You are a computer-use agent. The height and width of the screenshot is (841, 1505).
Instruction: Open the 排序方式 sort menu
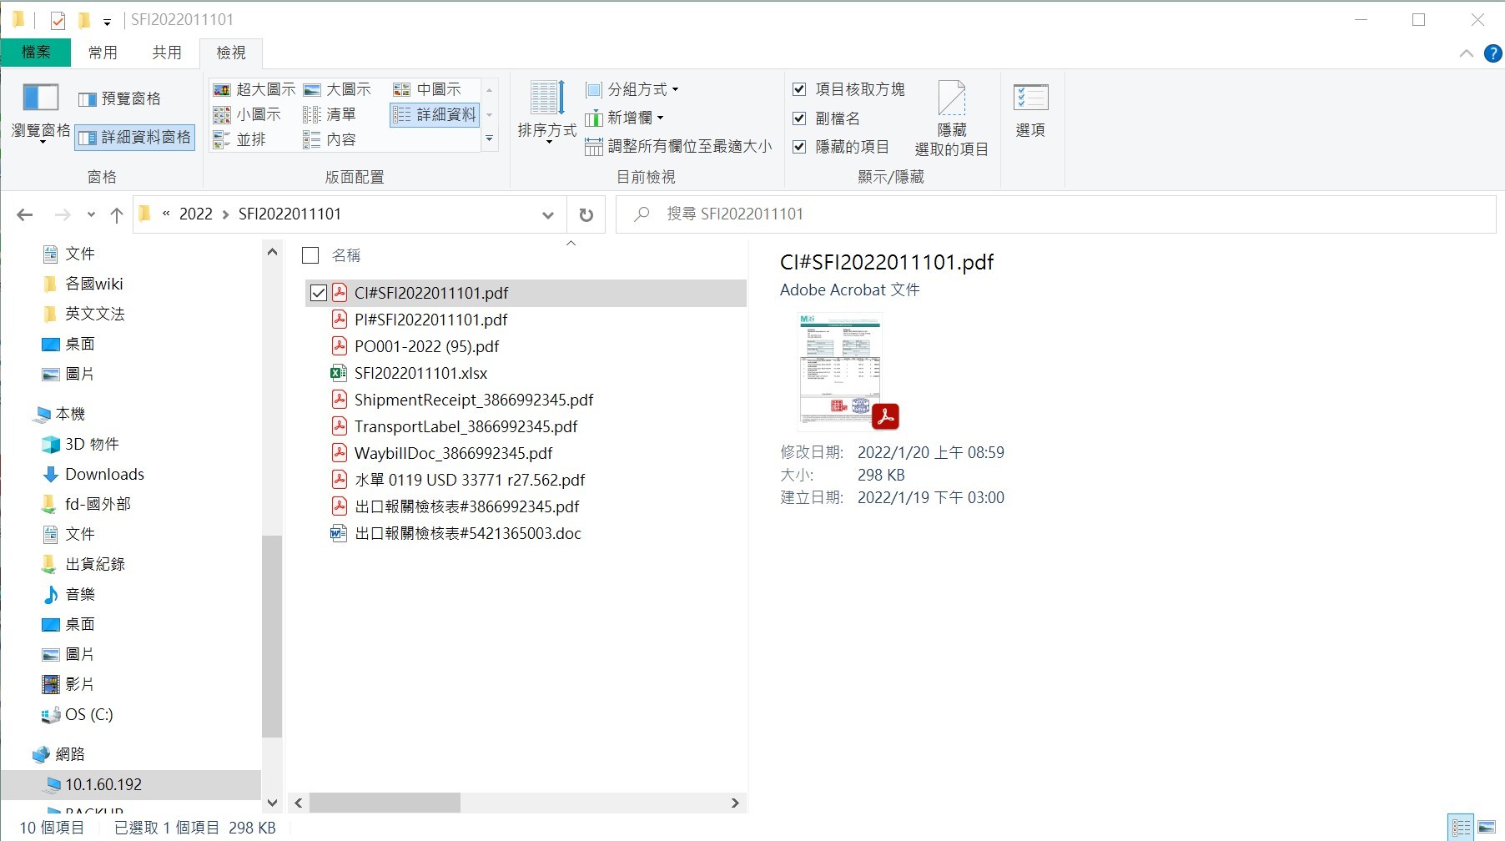click(547, 113)
